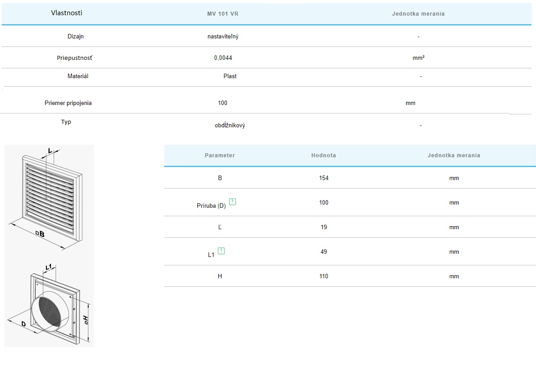The height and width of the screenshot is (386, 536).
Task: Click the Príruba (D) parameter label
Action: pos(211,206)
